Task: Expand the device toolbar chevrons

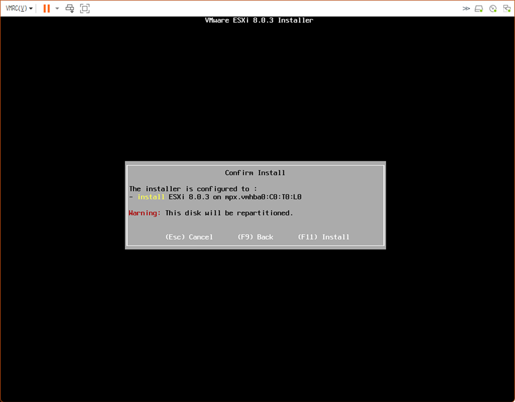Action: (x=466, y=9)
